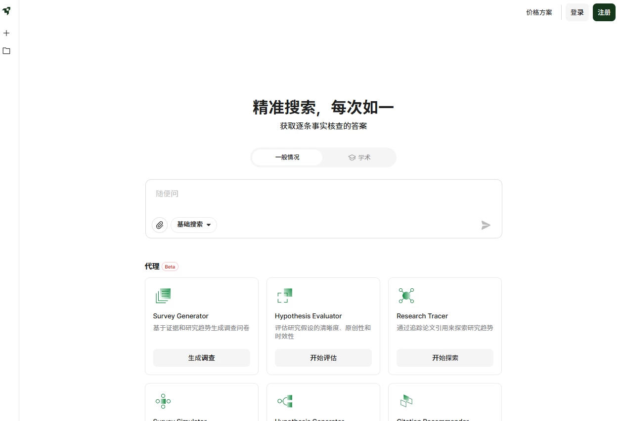Click the 注册 button
This screenshot has height=421, width=620.
point(604,12)
